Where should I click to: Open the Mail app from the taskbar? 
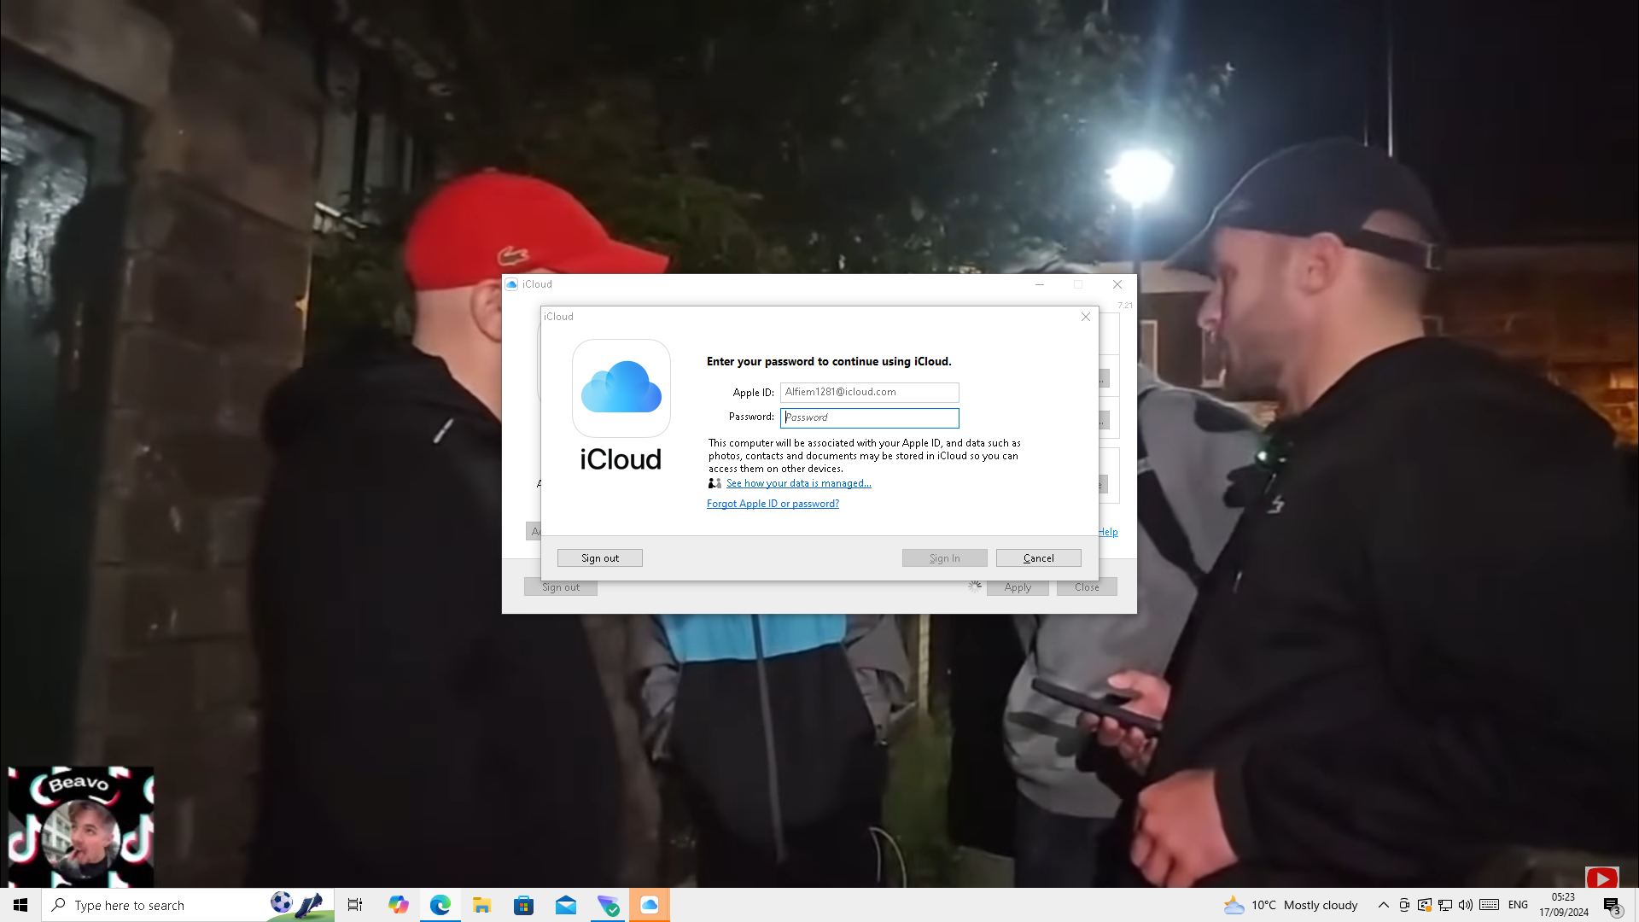pyautogui.click(x=566, y=905)
